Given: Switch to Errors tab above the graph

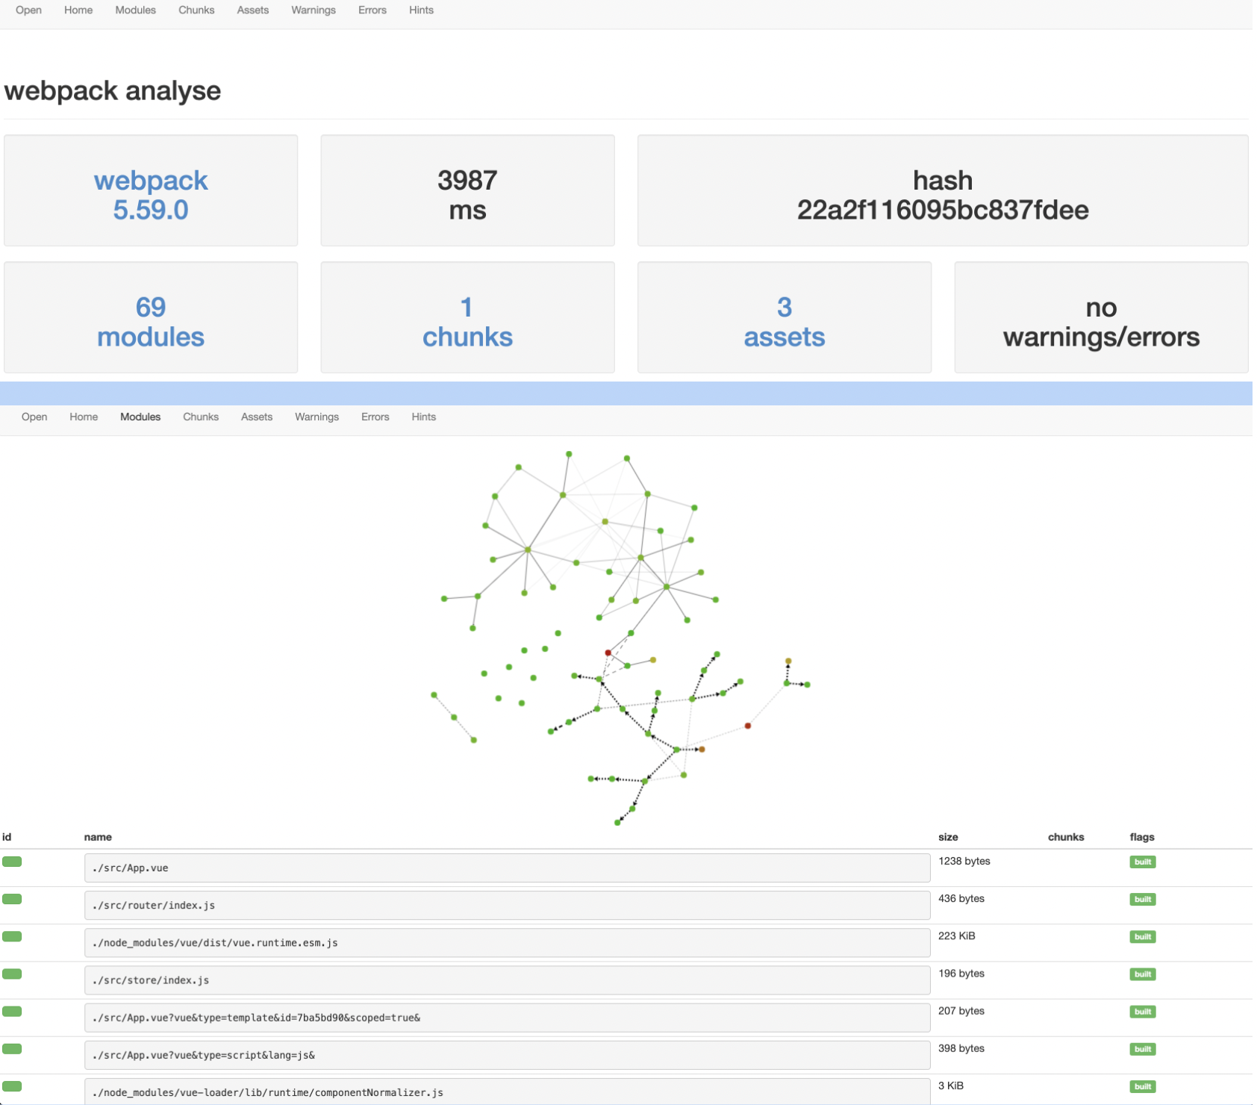Looking at the screenshot, I should click(375, 417).
